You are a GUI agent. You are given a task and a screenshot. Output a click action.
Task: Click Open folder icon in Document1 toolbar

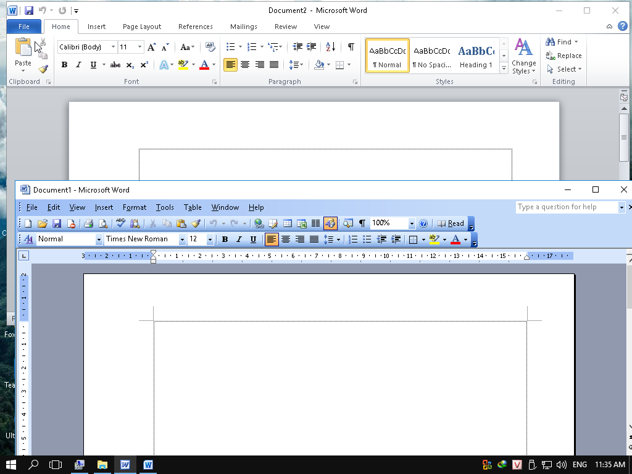[43, 223]
